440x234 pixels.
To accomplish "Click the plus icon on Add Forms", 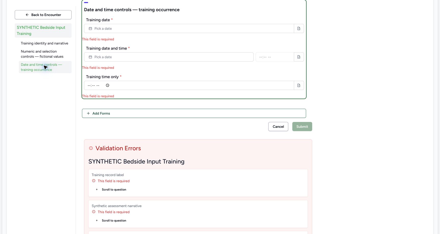I will pos(88,113).
